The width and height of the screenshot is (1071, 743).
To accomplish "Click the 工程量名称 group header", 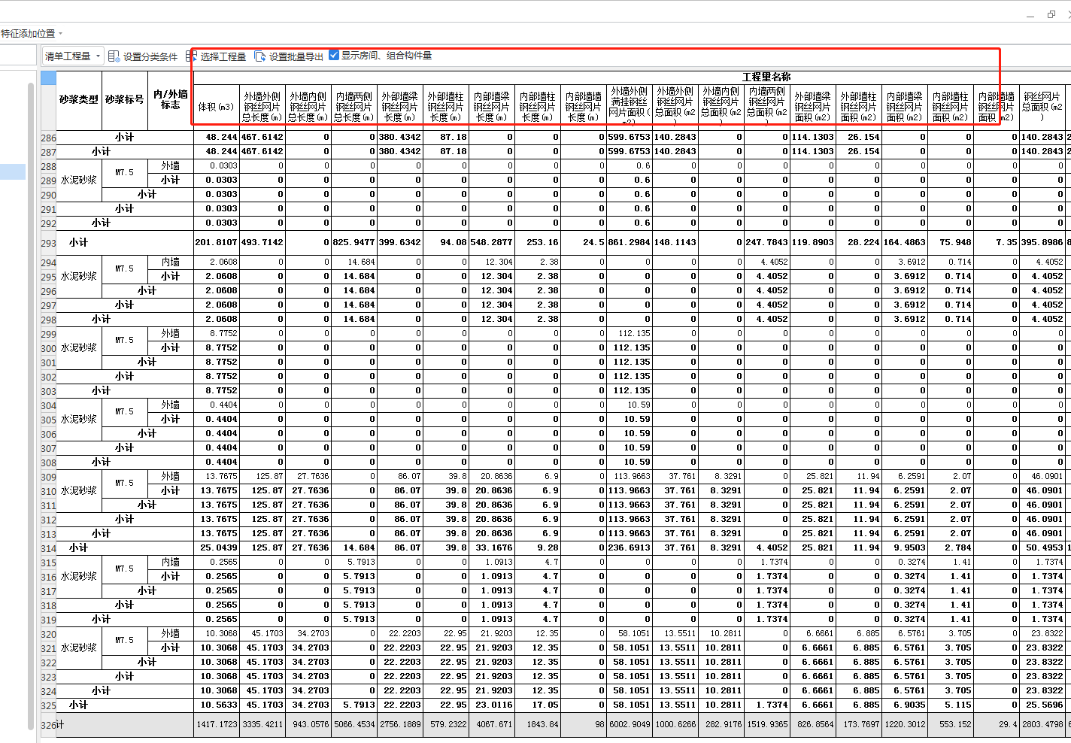I will (x=766, y=77).
